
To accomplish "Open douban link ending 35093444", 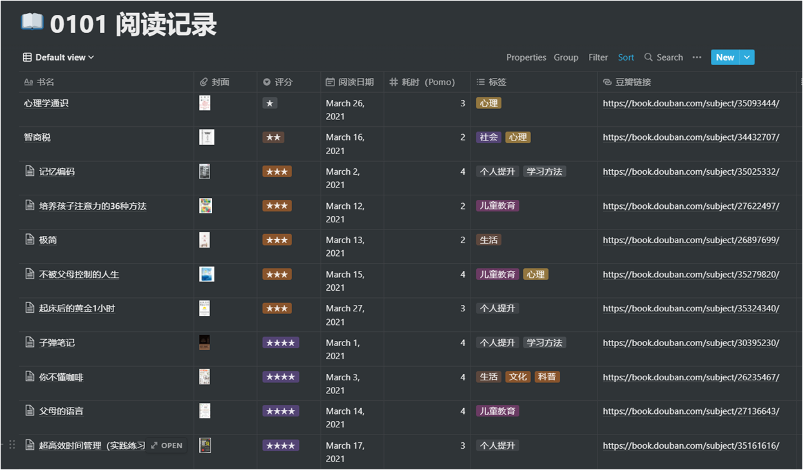I will 691,103.
